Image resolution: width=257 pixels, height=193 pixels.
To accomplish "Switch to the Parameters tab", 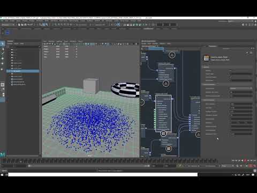I will click(213, 46).
